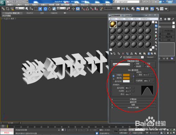Click the Diffuse map slot button
The width and height of the screenshot is (176, 135).
click(x=131, y=78)
